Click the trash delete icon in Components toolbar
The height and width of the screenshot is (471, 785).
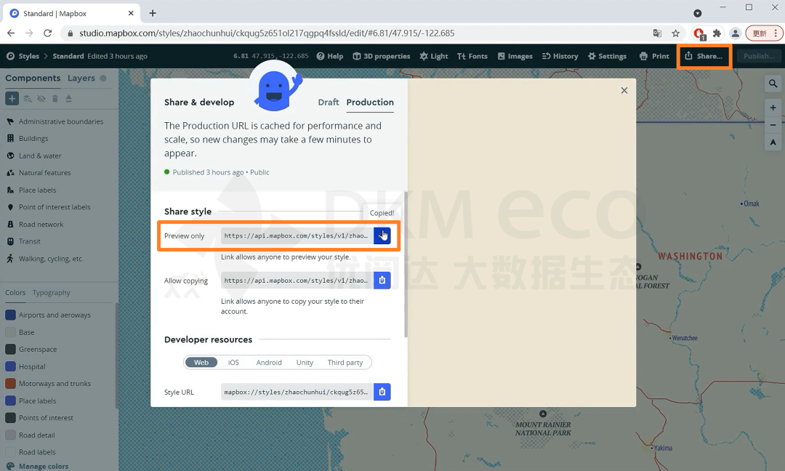(55, 99)
